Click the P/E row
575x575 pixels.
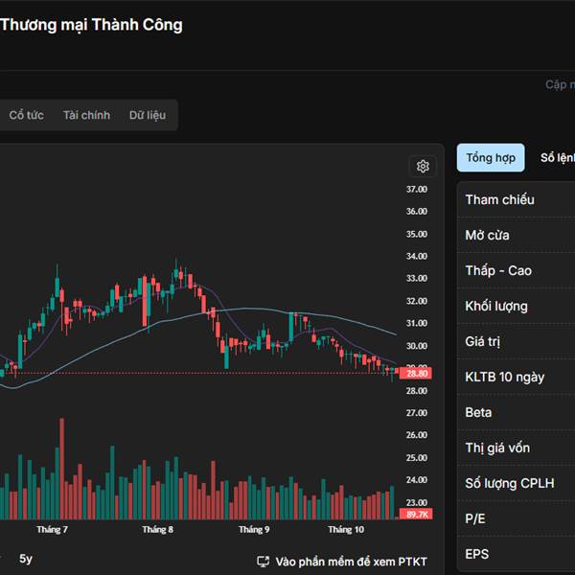(516, 518)
